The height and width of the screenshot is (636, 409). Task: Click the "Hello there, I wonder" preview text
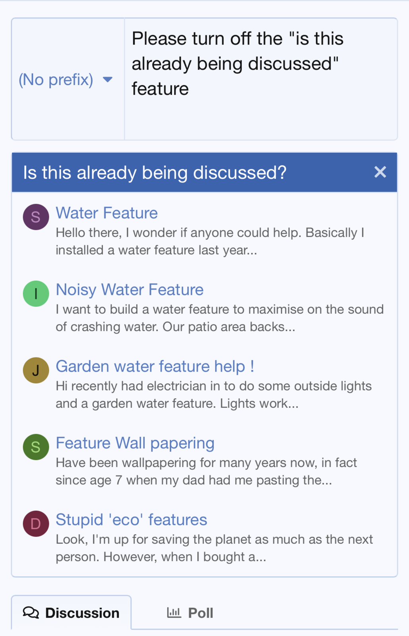[x=210, y=241]
